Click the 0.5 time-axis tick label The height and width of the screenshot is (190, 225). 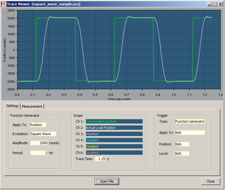coord(95,95)
